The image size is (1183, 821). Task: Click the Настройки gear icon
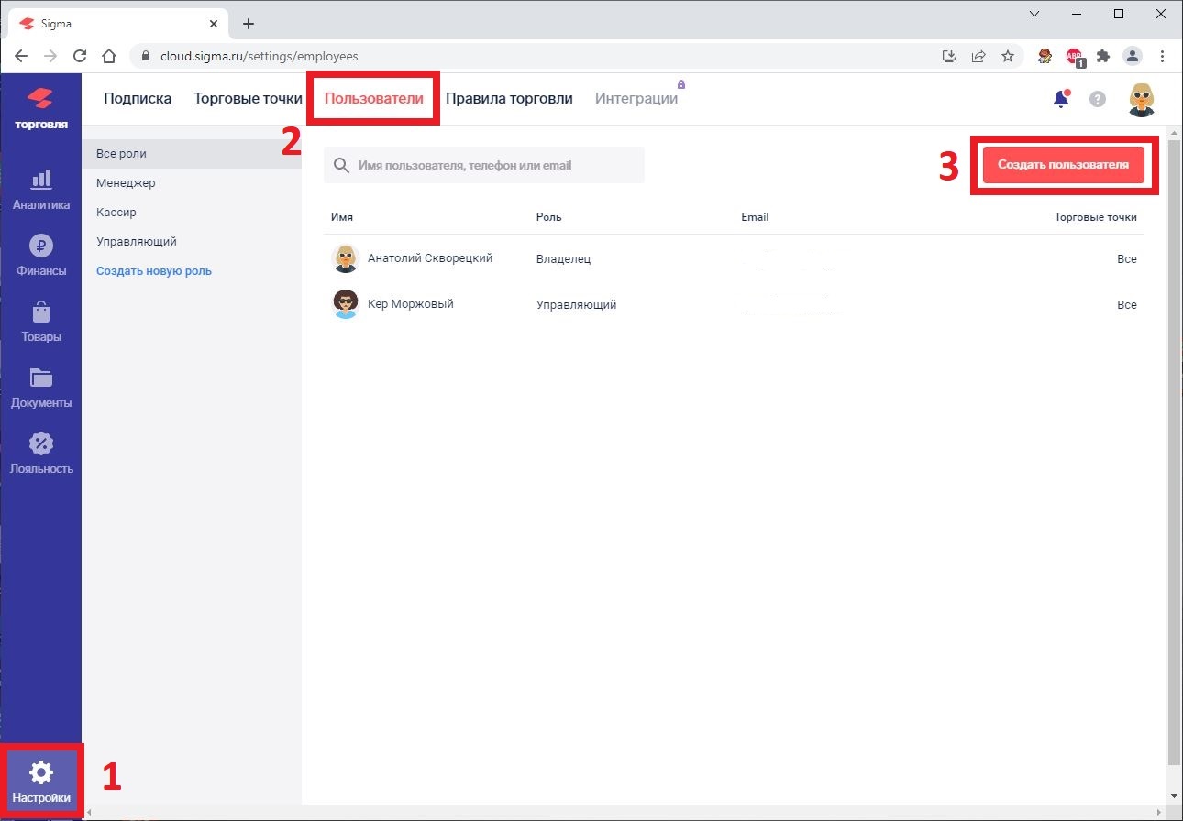coord(41,773)
